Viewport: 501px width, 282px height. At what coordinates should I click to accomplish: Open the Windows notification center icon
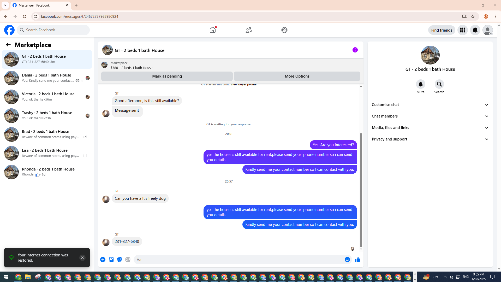(x=492, y=277)
